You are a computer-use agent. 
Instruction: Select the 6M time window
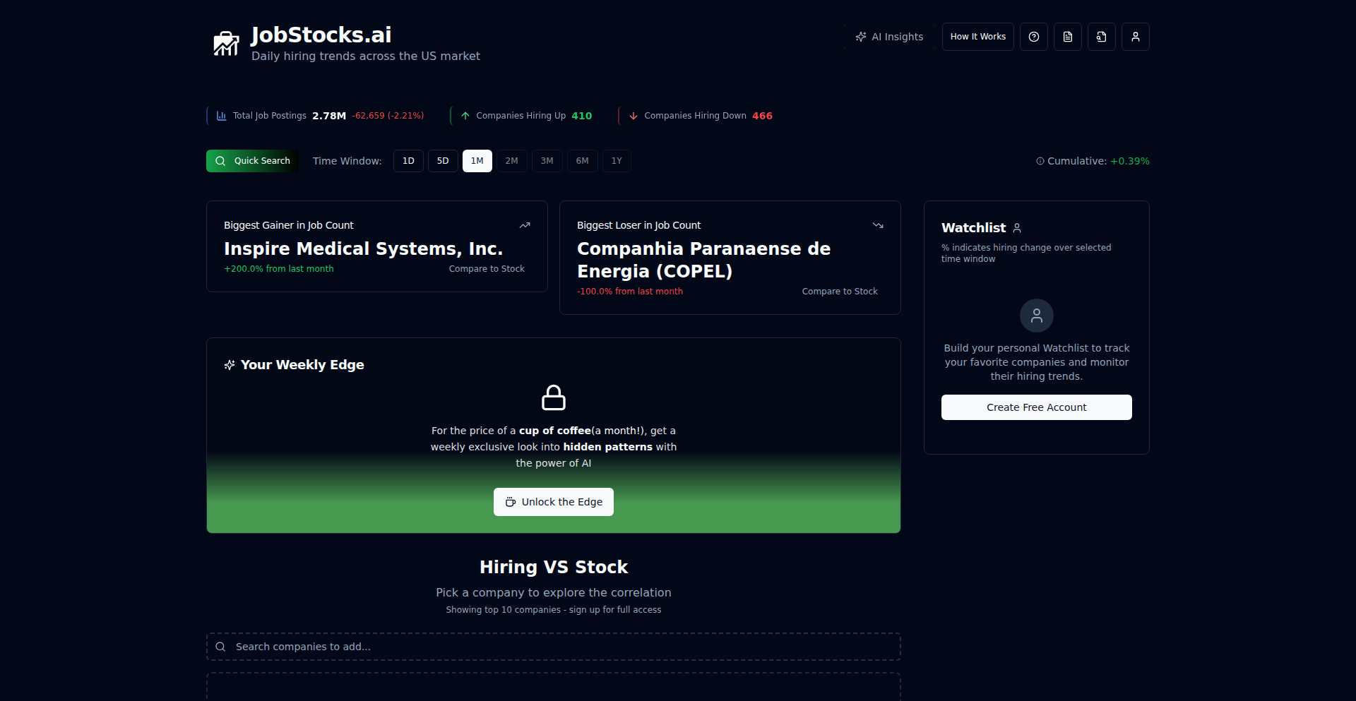click(x=581, y=160)
